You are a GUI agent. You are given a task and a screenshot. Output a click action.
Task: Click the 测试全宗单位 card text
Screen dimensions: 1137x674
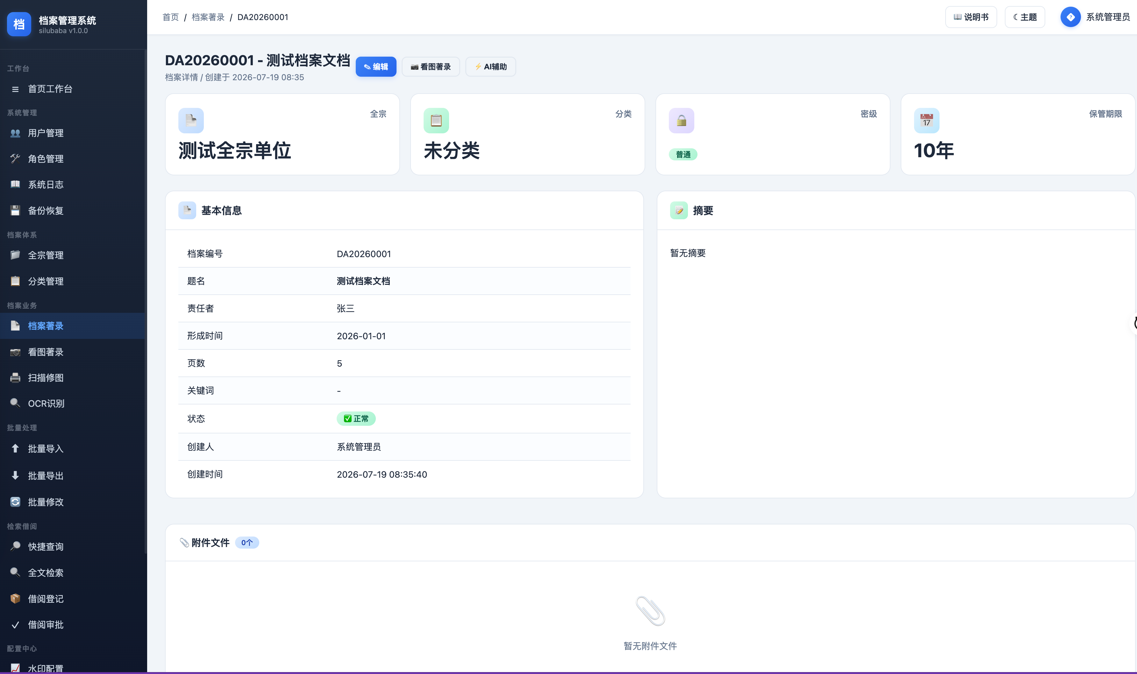tap(234, 150)
